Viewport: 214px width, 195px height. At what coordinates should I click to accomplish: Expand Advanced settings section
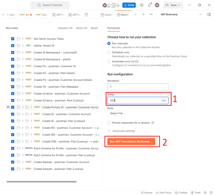[x=122, y=131]
